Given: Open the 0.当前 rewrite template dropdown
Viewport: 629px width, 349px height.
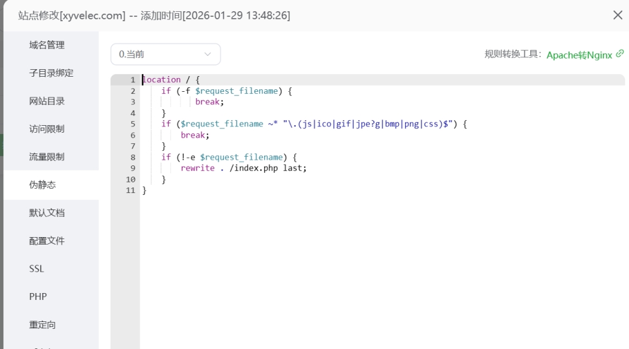Looking at the screenshot, I should 165,55.
